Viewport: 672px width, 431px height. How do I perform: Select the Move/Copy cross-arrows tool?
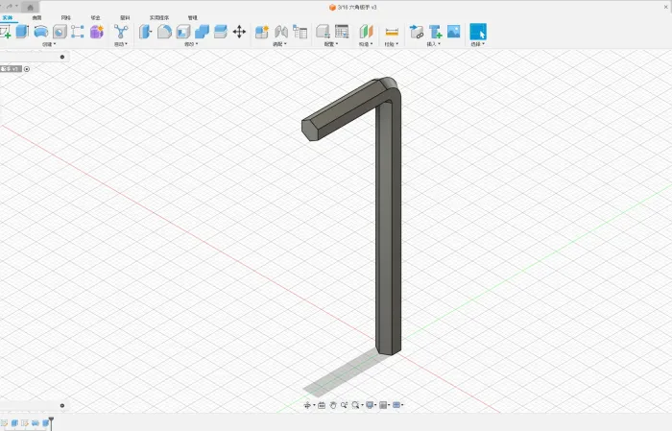[239, 32]
